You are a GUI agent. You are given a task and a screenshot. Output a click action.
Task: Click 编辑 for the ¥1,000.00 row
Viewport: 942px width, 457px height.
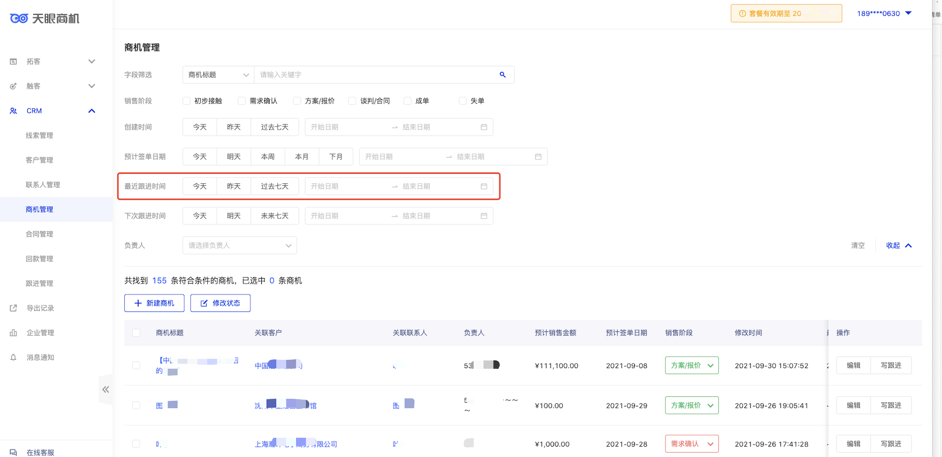[854, 444]
